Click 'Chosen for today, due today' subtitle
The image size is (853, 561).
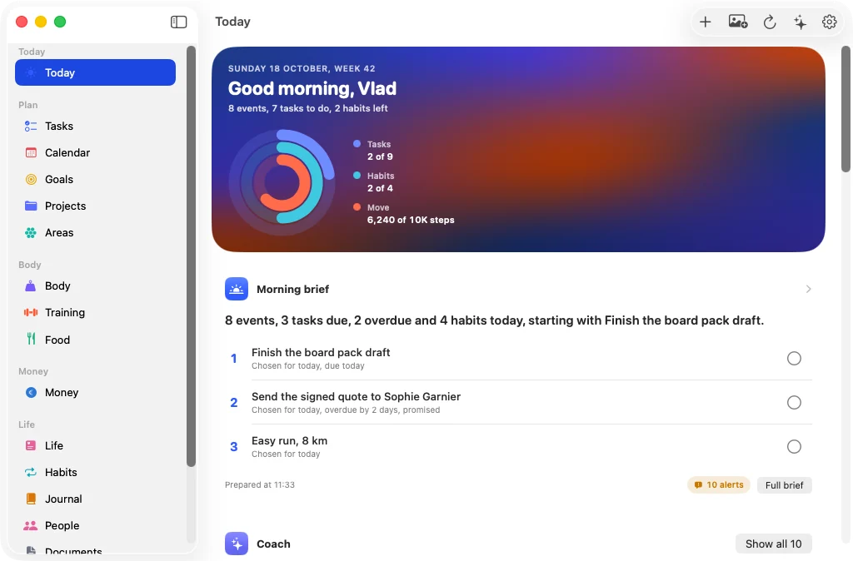tap(308, 366)
